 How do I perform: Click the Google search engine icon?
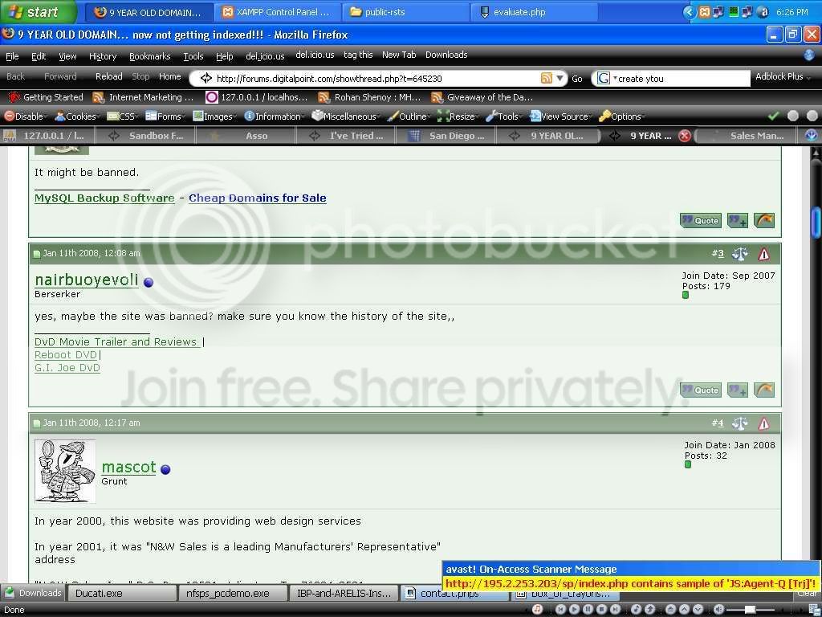604,78
